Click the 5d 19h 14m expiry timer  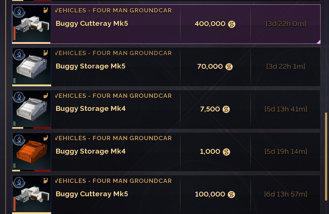[285, 152]
